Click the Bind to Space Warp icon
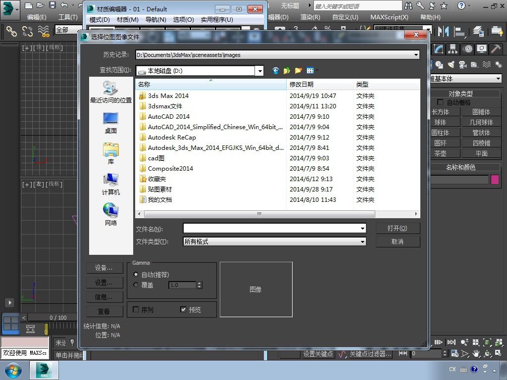The width and height of the screenshot is (507, 380). (44, 31)
